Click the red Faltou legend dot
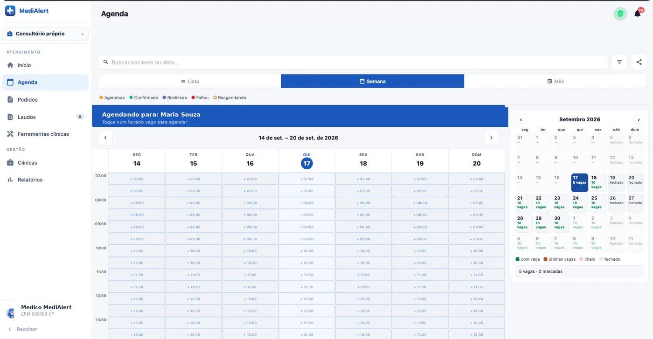Screen dimensions: 653x339 coord(193,98)
